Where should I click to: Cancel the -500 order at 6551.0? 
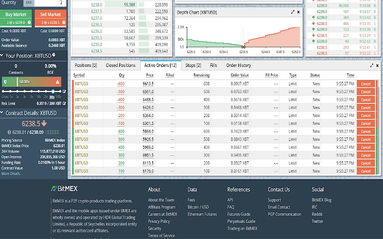[366, 91]
